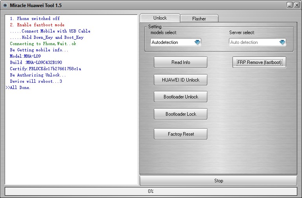Viewport: 302px width, 198px height.
Task: Close the Miracle Huawei Tool window
Action: [297, 5]
